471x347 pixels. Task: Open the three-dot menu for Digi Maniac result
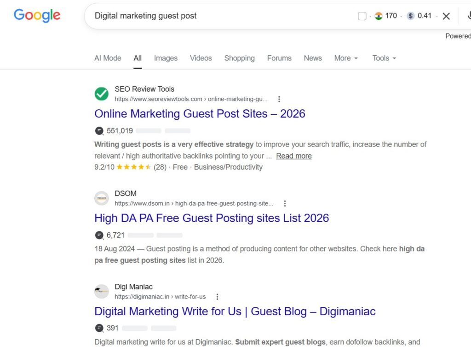point(217,297)
